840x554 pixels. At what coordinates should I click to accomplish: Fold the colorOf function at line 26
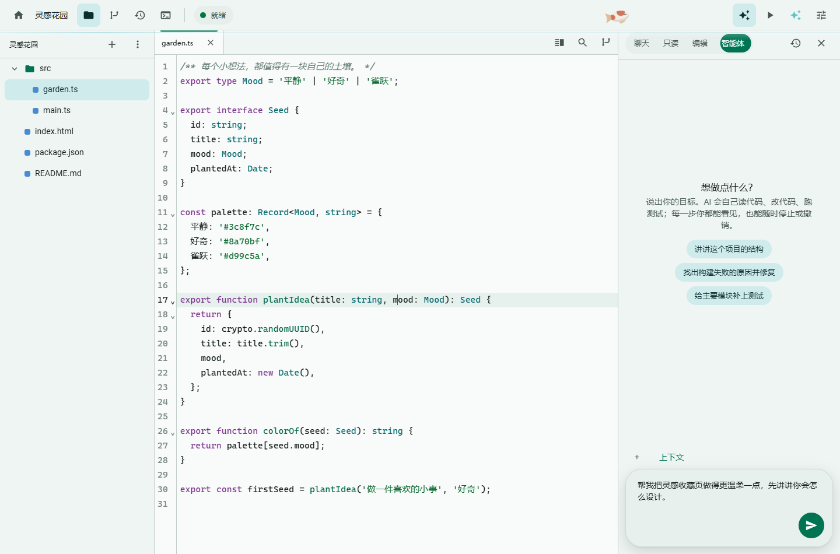[173, 434]
